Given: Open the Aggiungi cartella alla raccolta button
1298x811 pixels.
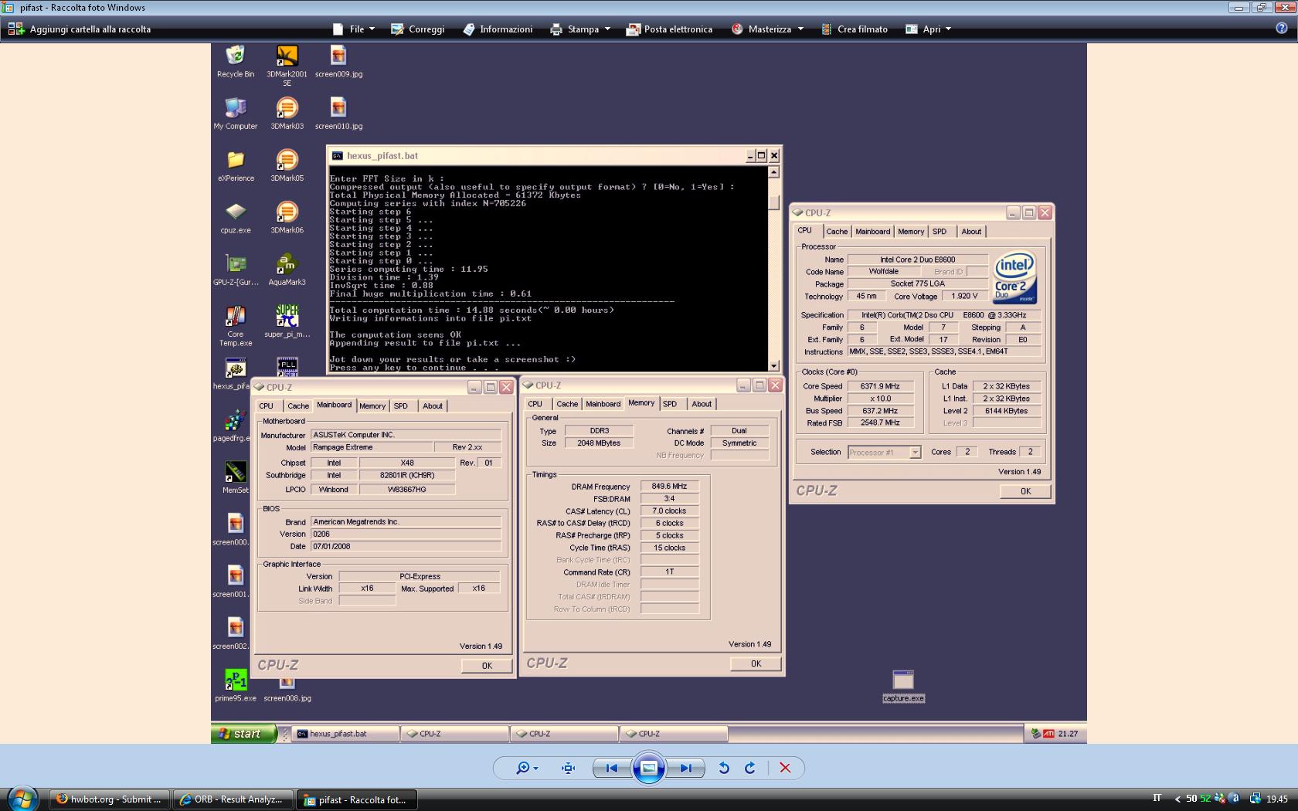Looking at the screenshot, I should click(x=80, y=29).
